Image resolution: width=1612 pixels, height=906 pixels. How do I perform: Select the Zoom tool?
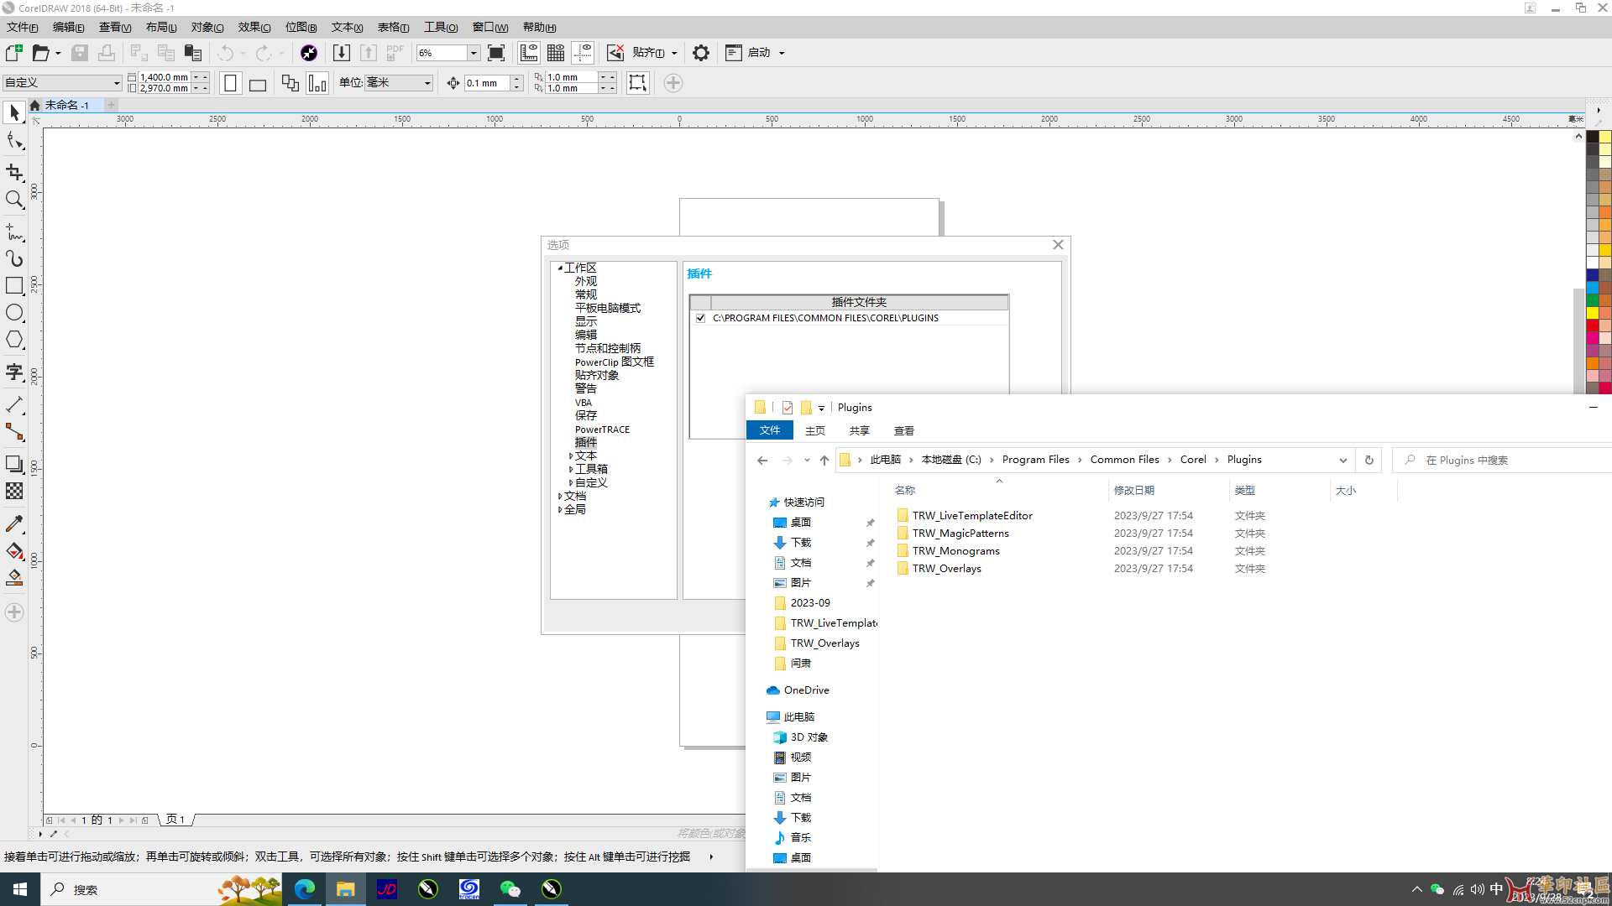pyautogui.click(x=14, y=200)
